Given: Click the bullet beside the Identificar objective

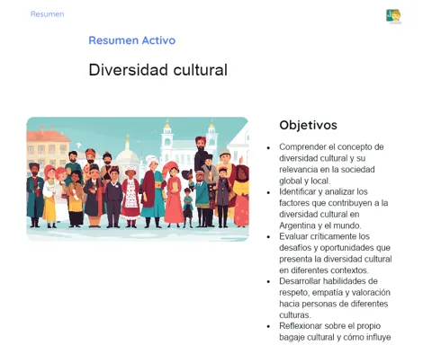Looking at the screenshot, I should click(x=268, y=192).
